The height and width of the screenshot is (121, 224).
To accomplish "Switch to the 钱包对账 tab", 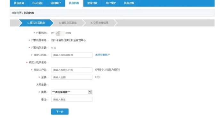I will [x=129, y=3].
